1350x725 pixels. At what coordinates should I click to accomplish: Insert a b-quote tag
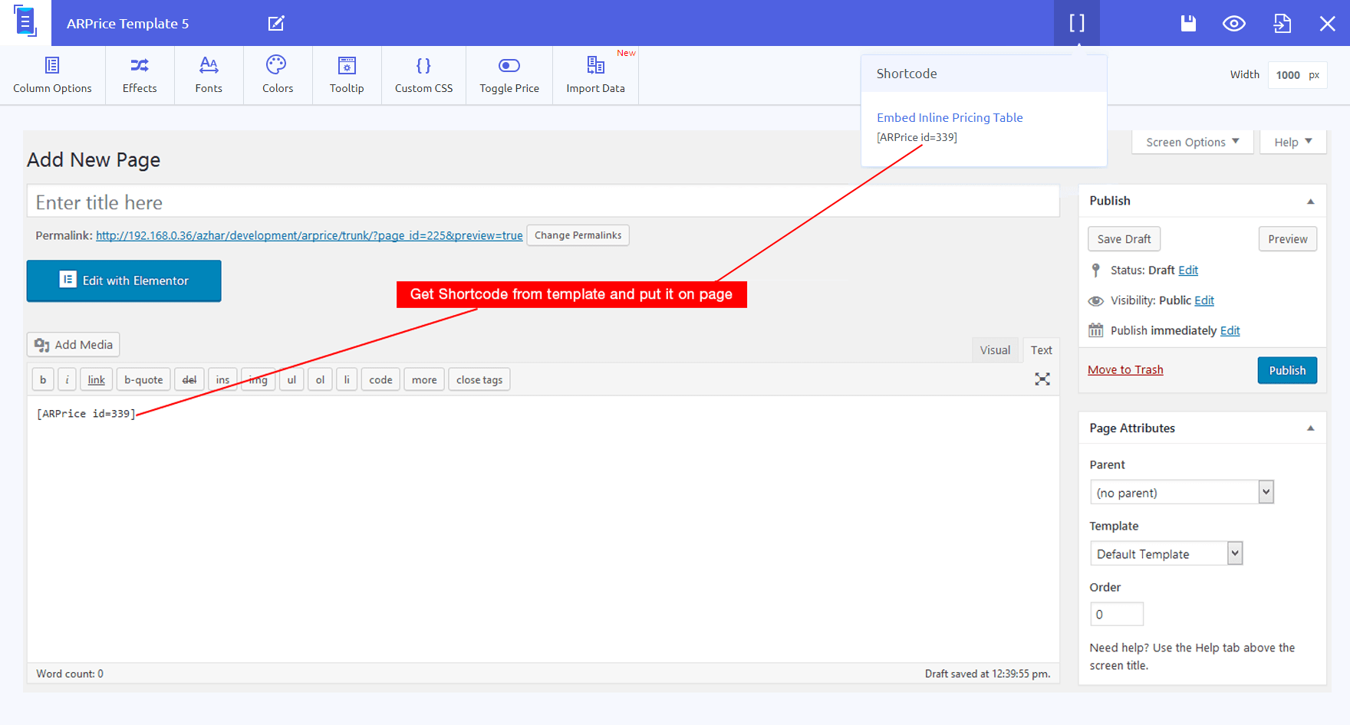(143, 379)
